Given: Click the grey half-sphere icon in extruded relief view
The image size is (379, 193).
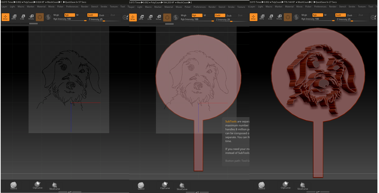Looking at the screenshot, I should click(x=296, y=17).
